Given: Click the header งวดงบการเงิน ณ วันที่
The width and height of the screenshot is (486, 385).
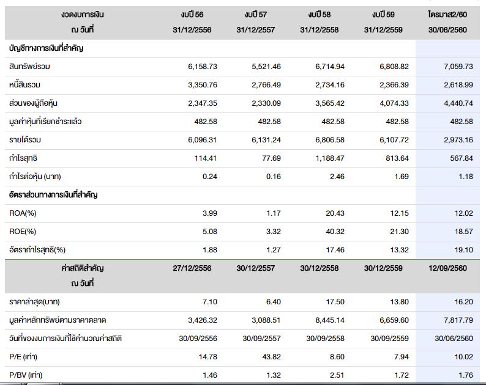Looking at the screenshot, I should 83,22.
